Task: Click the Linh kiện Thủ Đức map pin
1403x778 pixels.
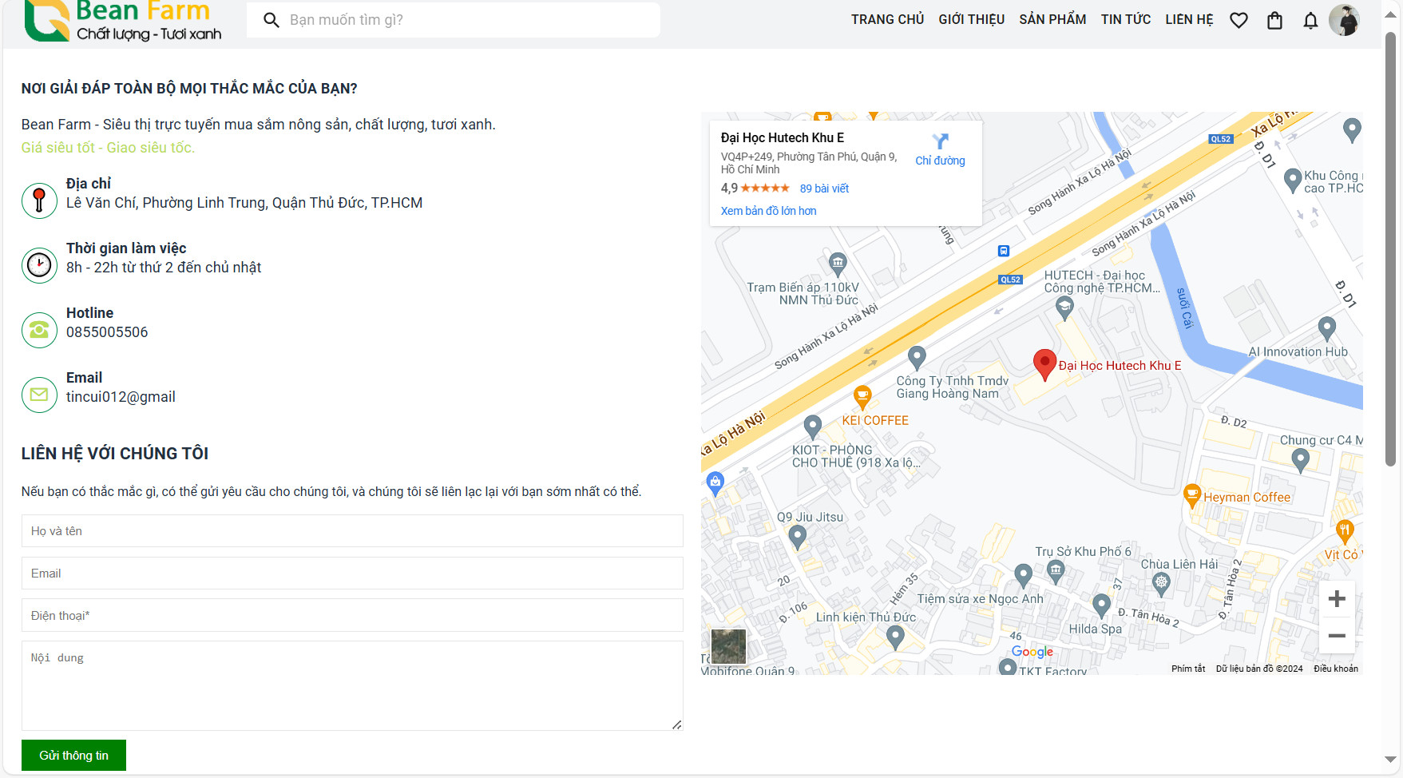Action: (x=895, y=637)
